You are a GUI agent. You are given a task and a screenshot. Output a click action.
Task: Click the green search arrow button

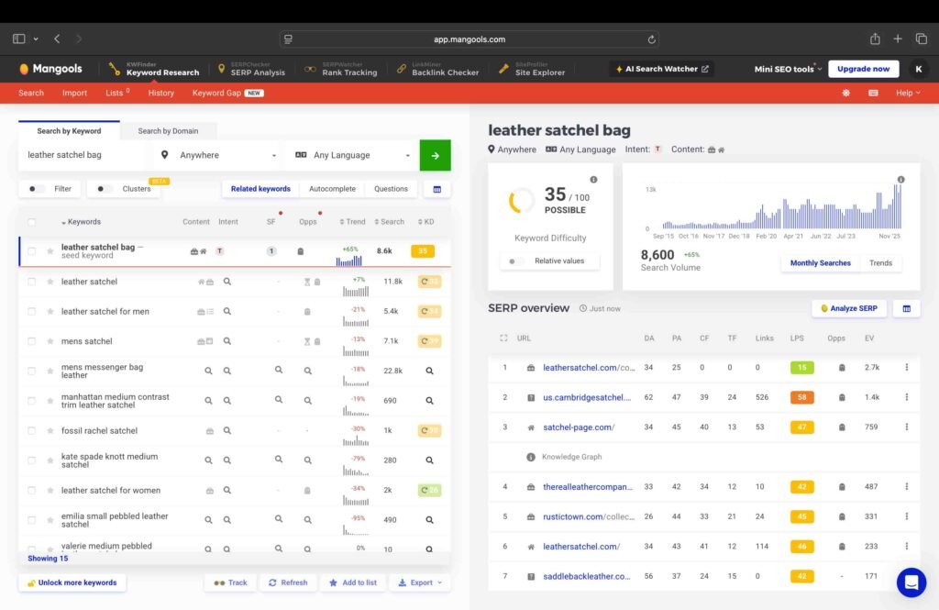(x=435, y=155)
